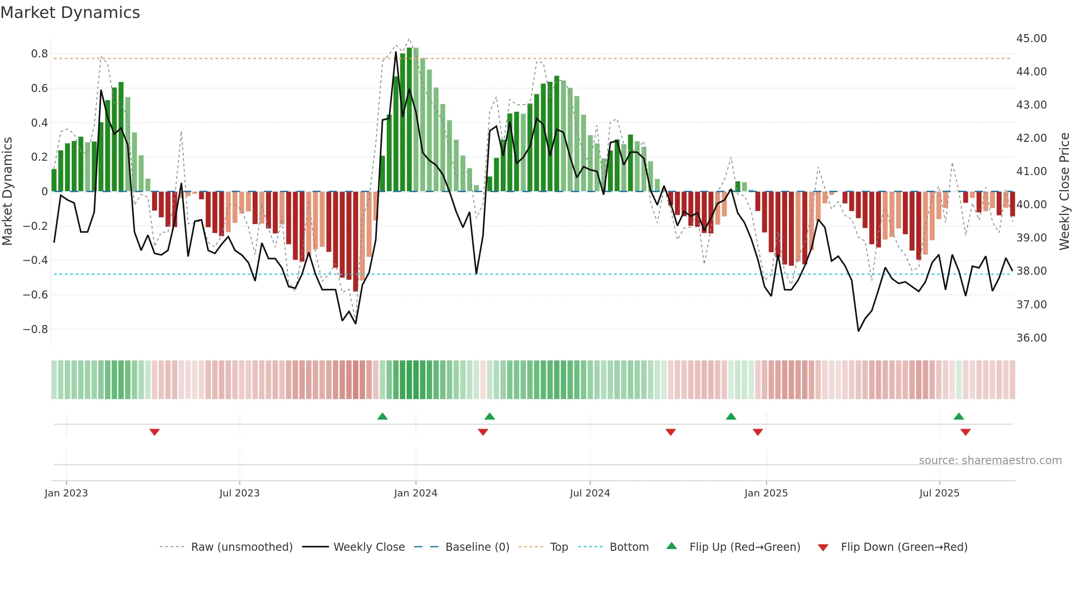Hide the Top legend series
Screen dimensions: 1077x606
[543, 547]
